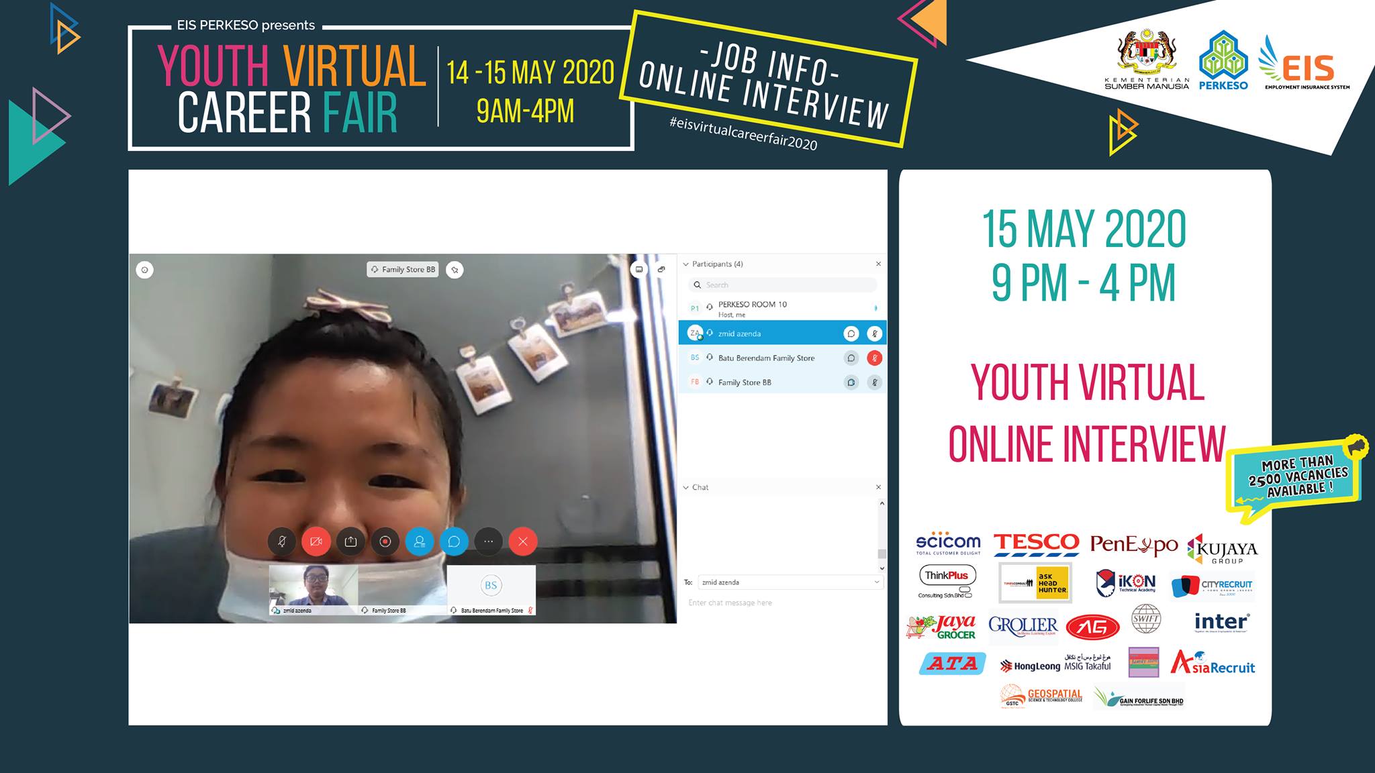Open the share content button
Viewport: 1375px width, 773px height.
point(350,542)
